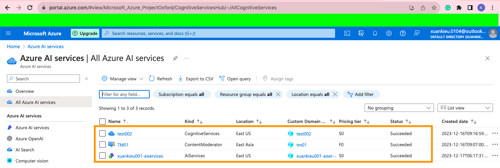Click Open query

(x=235, y=79)
